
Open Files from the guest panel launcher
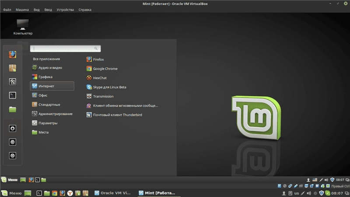pyautogui.click(x=44, y=180)
